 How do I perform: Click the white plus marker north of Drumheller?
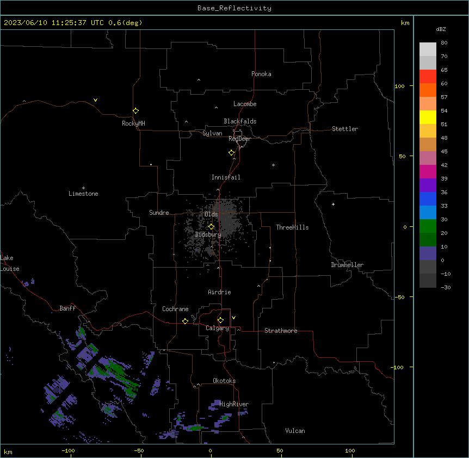point(333,204)
